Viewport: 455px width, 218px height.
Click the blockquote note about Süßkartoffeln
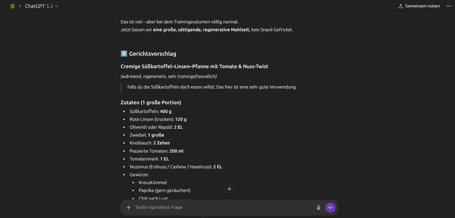click(x=212, y=87)
